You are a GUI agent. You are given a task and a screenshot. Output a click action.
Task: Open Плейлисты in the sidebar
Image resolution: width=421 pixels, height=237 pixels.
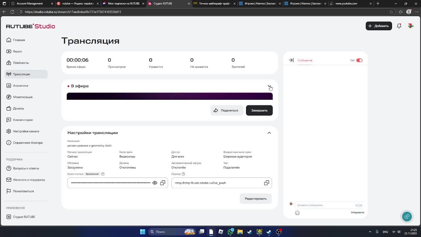pyautogui.click(x=26, y=63)
